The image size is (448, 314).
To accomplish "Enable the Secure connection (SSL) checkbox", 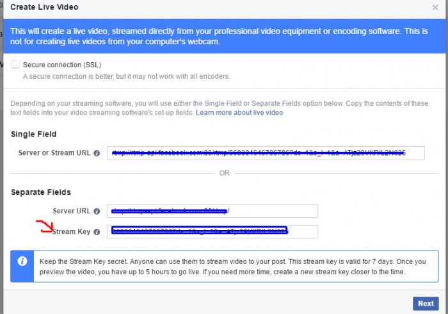I will point(15,65).
